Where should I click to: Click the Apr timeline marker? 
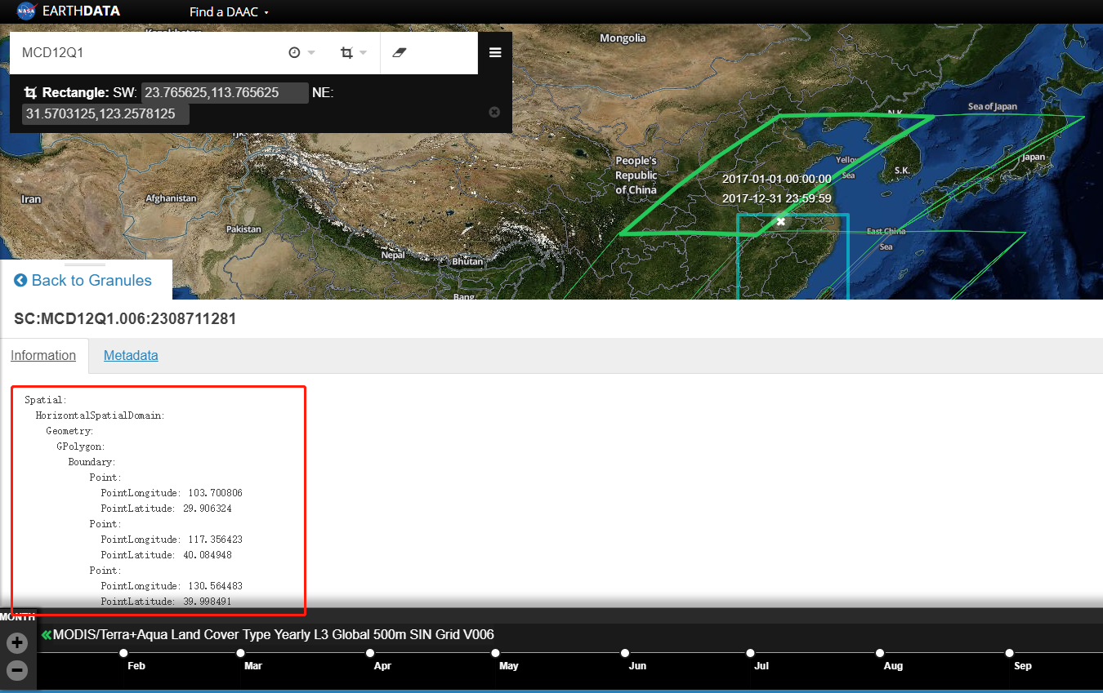click(x=370, y=653)
